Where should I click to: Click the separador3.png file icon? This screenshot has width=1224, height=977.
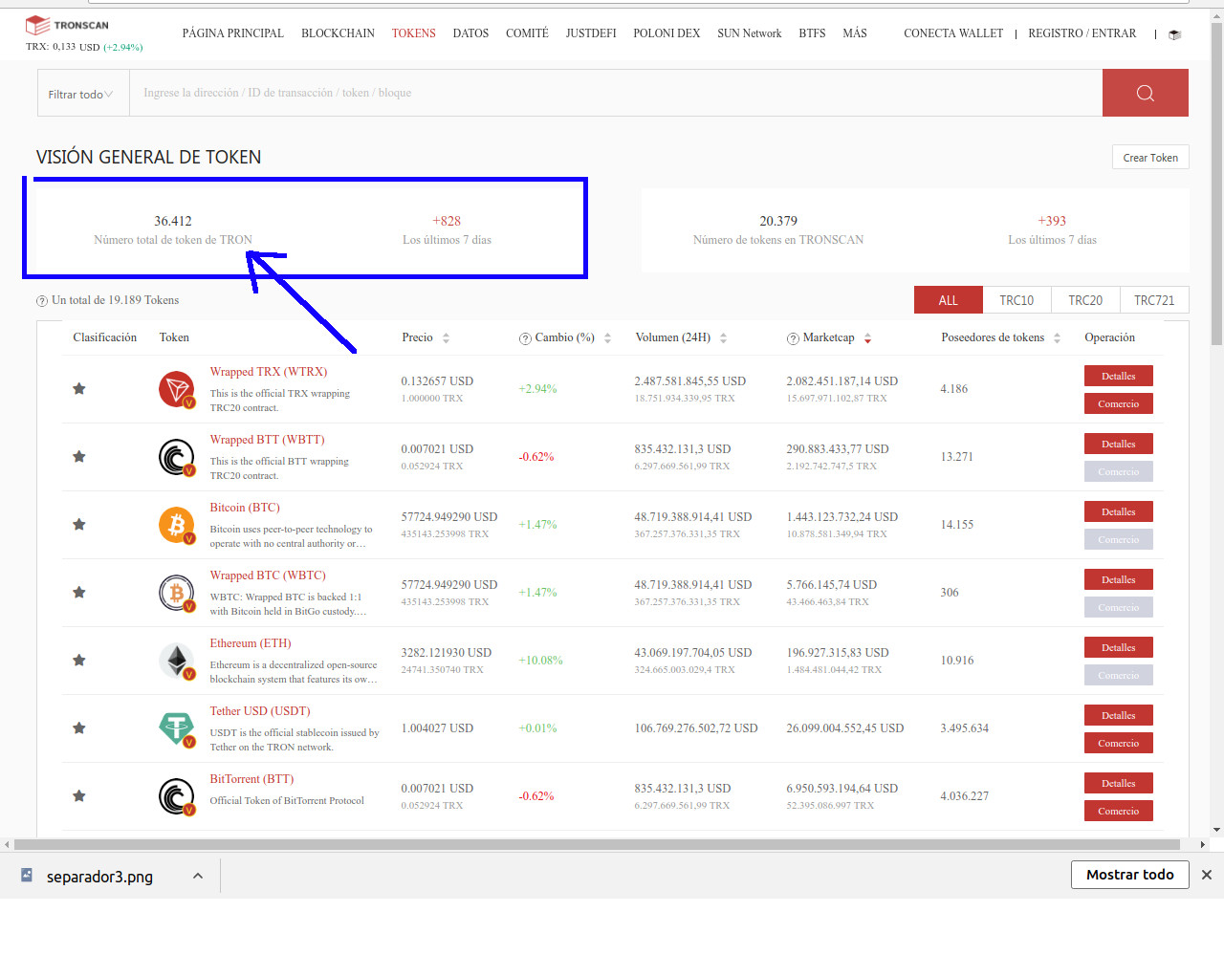pyautogui.click(x=27, y=876)
